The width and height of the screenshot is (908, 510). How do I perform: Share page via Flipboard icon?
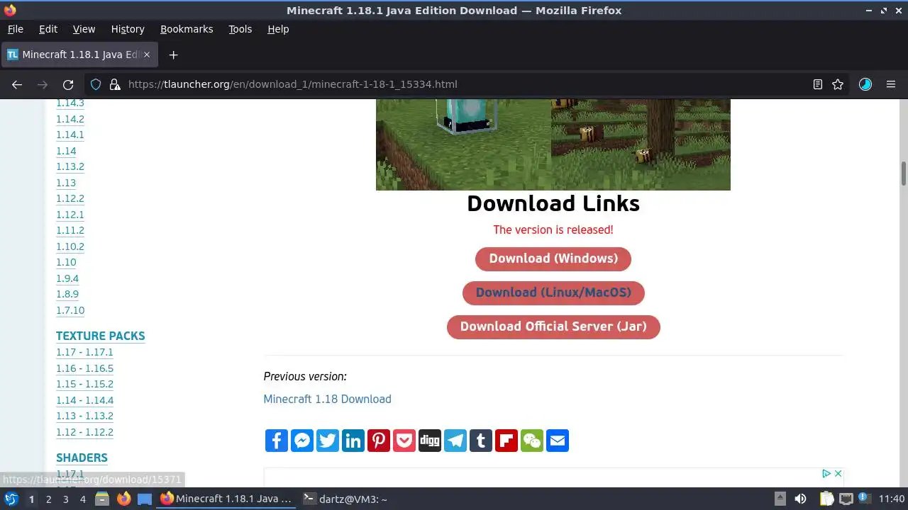[x=506, y=441]
